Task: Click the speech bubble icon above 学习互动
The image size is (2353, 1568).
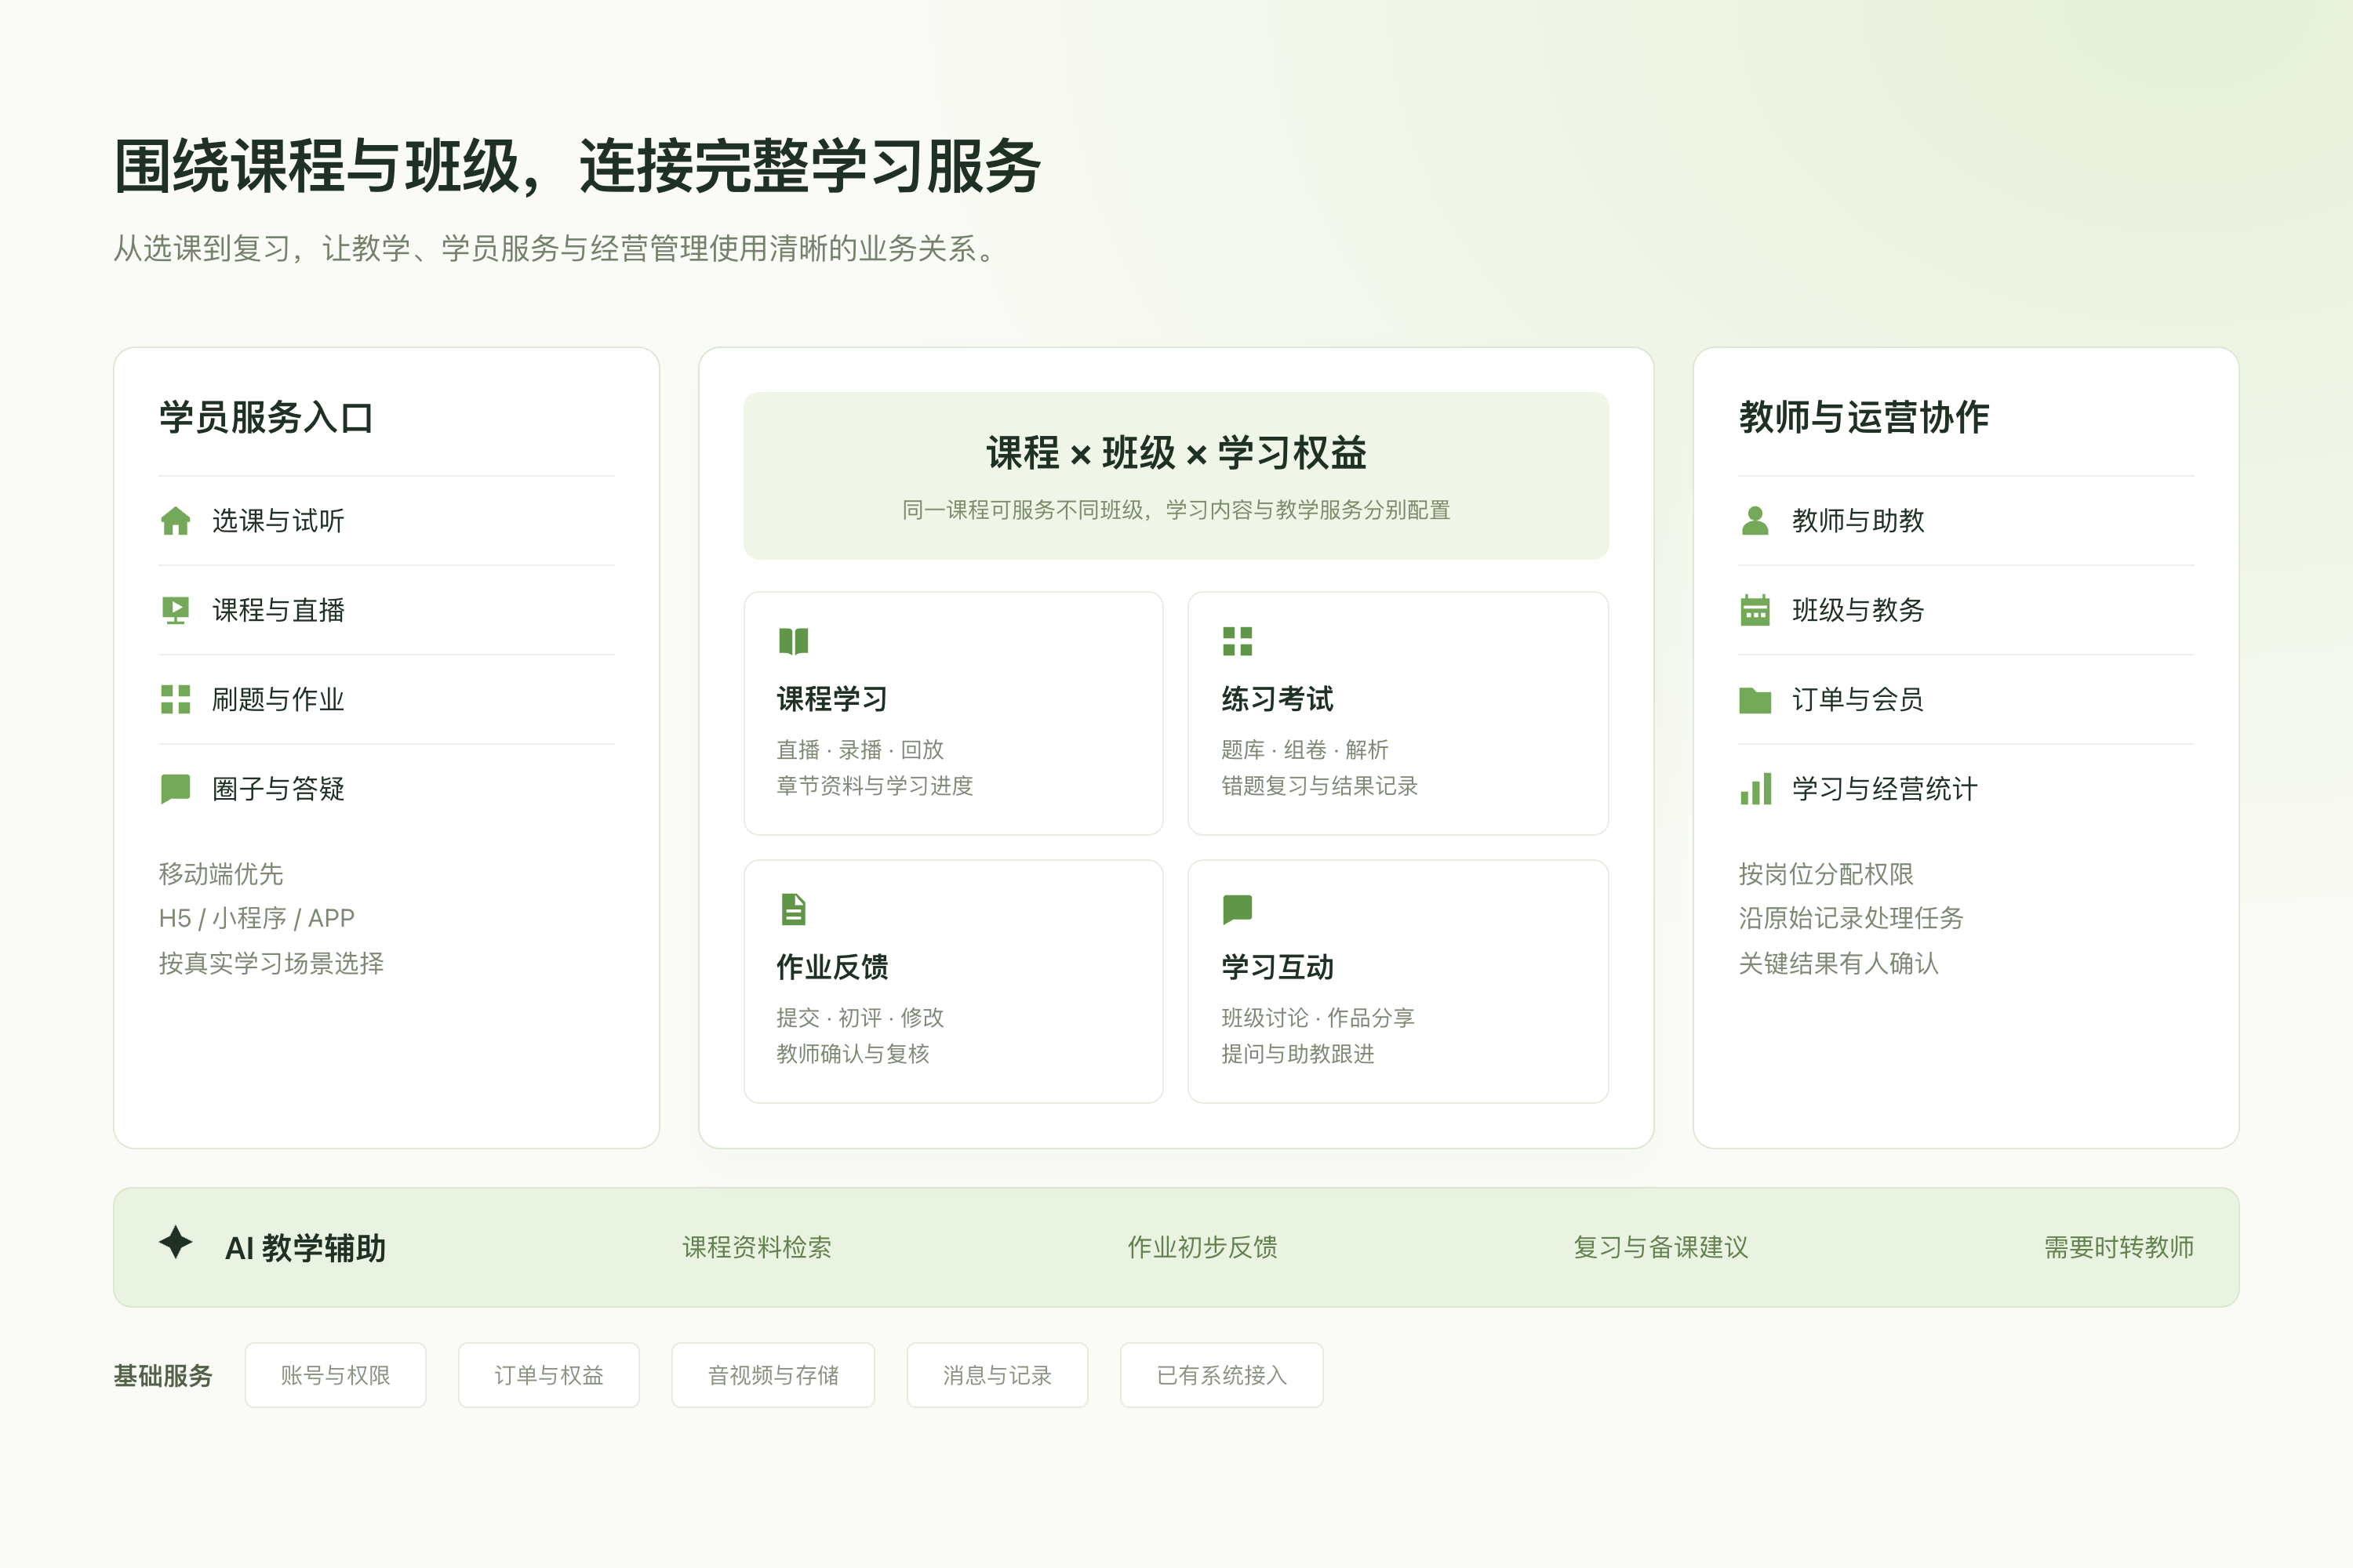Action: tap(1238, 909)
